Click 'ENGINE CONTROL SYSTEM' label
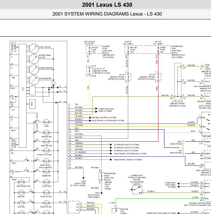This screenshot has width=211, height=214. tap(104, 117)
